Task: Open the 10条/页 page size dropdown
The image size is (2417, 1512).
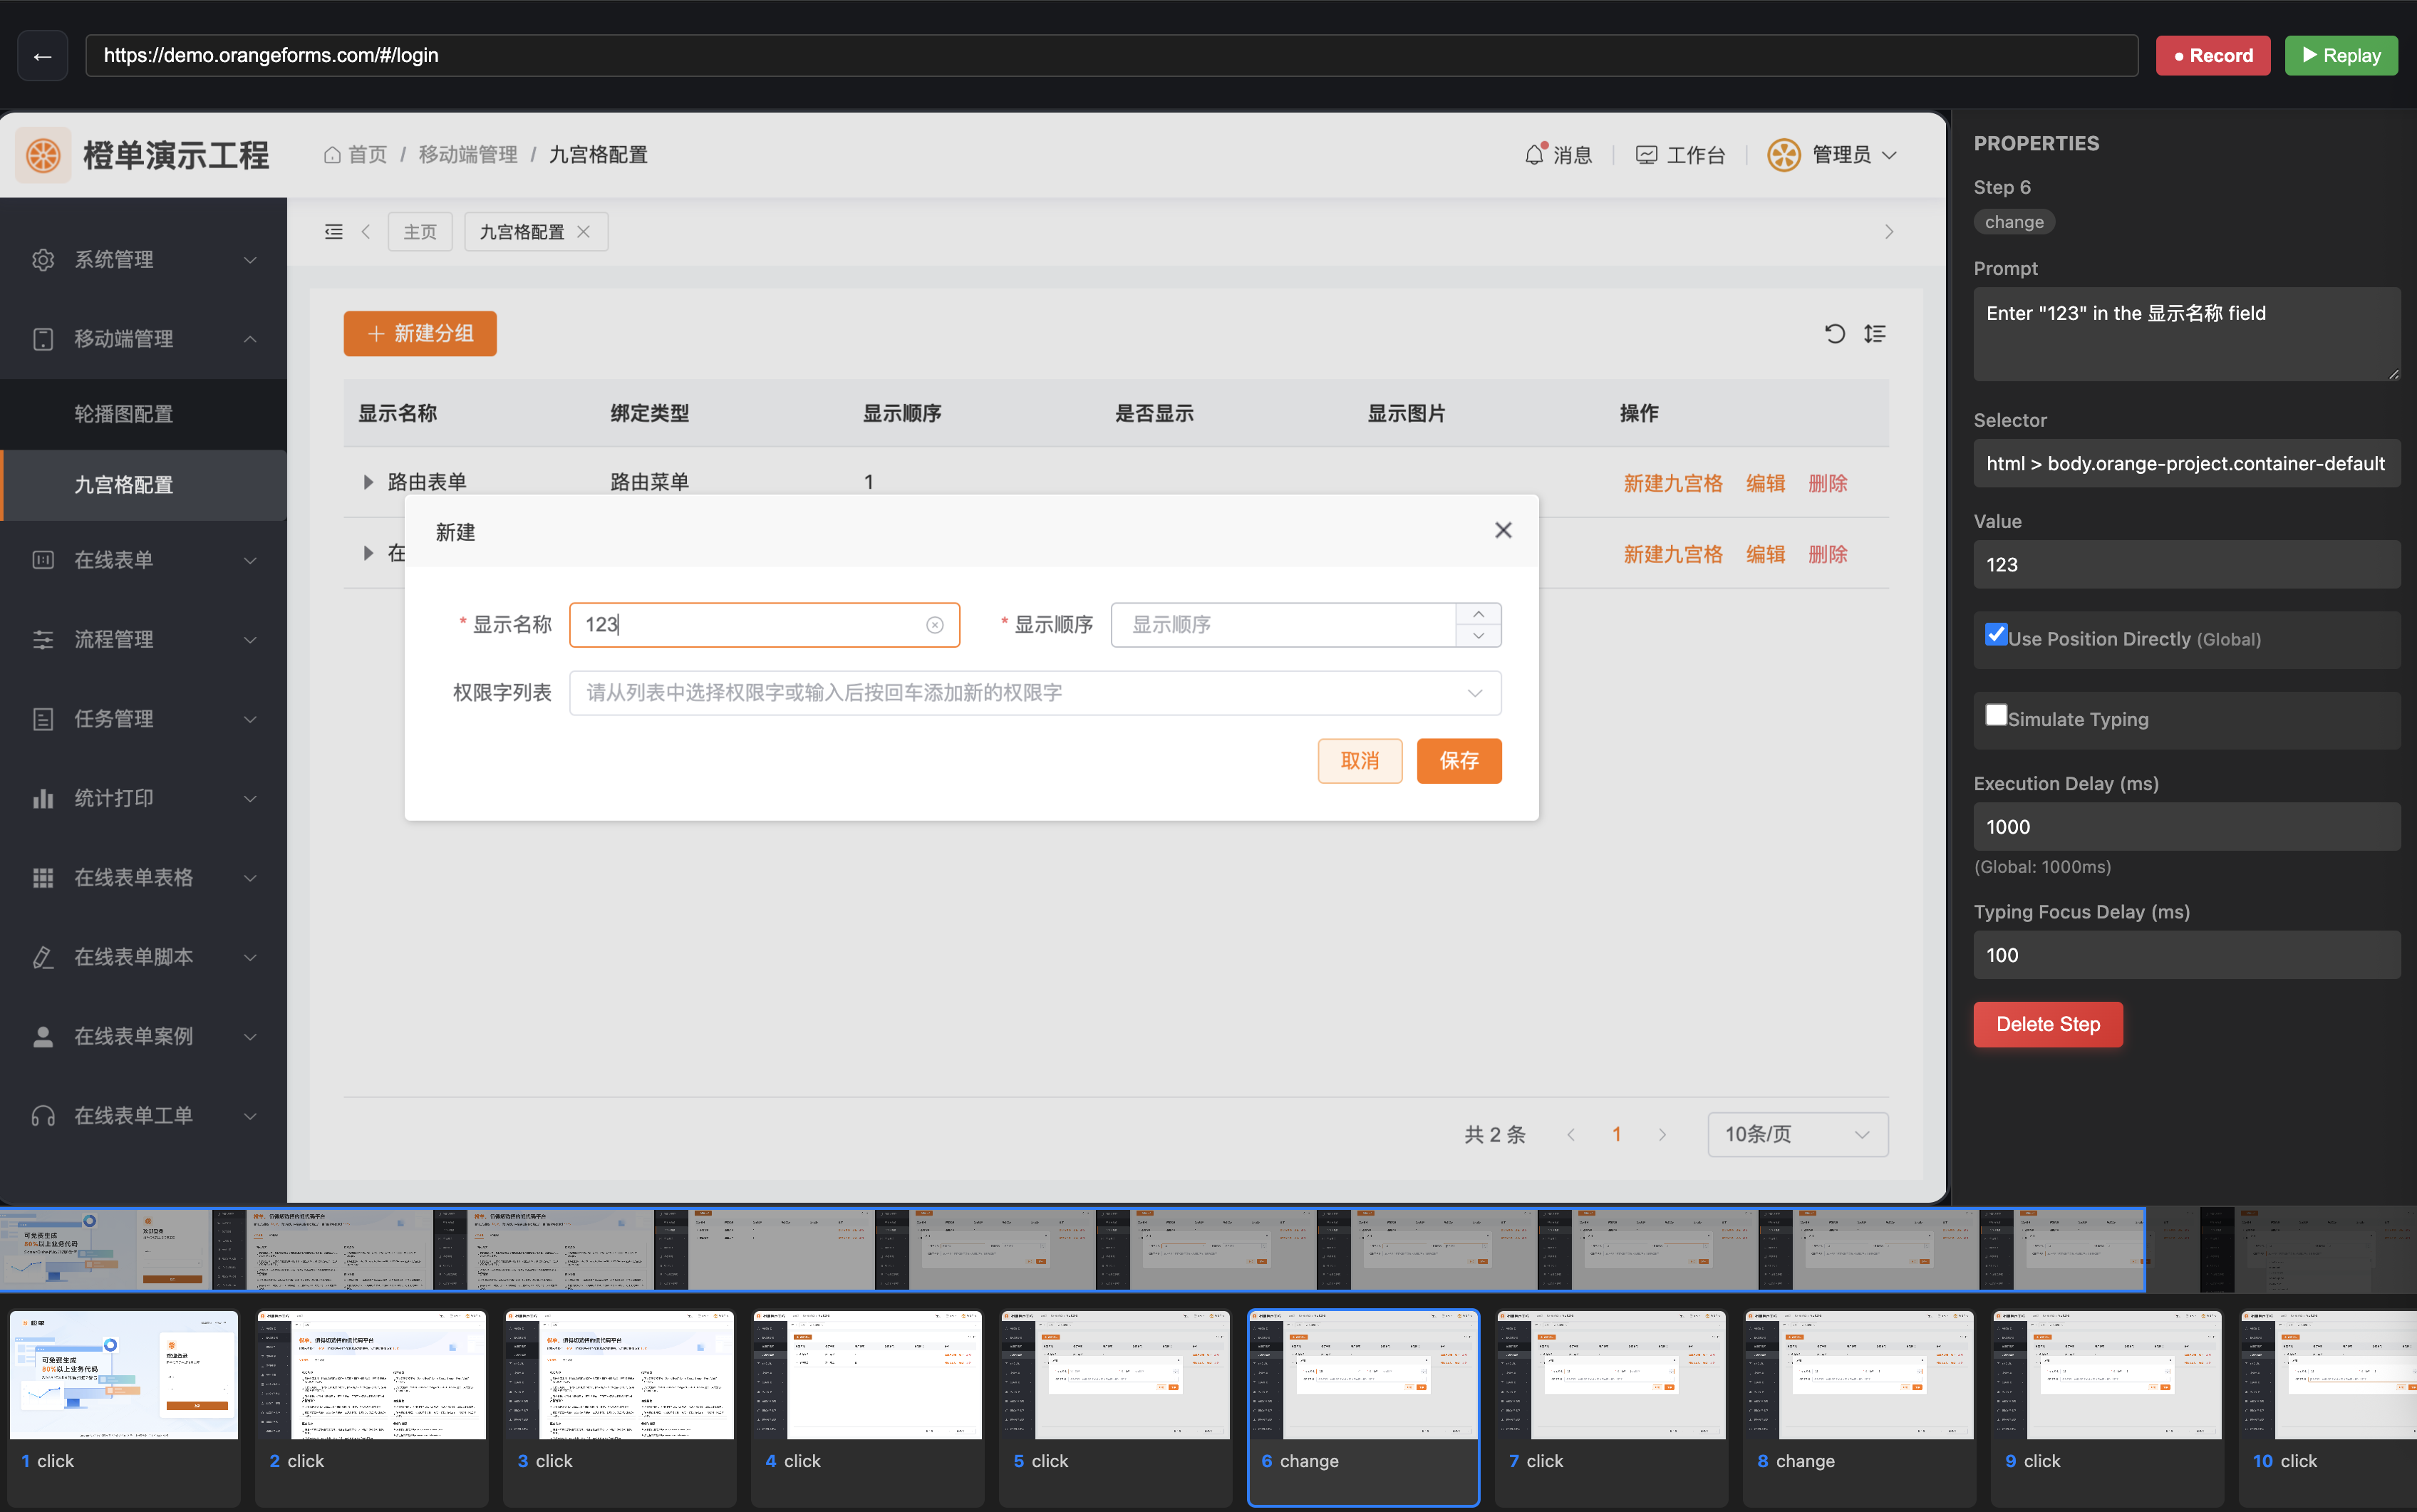Action: 1795,1134
